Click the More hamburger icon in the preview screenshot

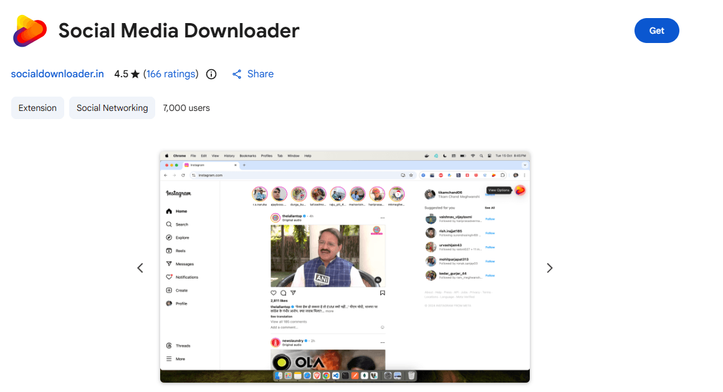pyautogui.click(x=169, y=359)
